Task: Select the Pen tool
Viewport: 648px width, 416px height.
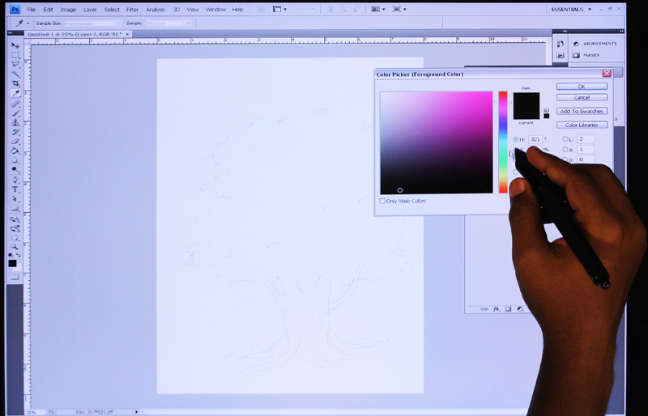Action: coord(15,180)
